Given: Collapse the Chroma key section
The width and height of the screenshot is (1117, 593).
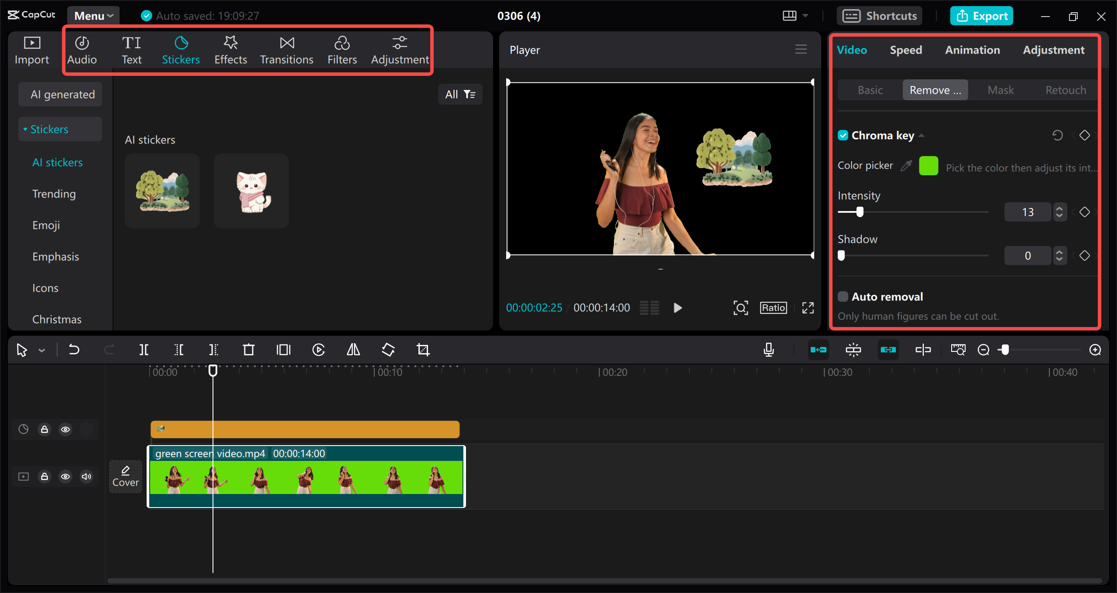Looking at the screenshot, I should pyautogui.click(x=922, y=135).
